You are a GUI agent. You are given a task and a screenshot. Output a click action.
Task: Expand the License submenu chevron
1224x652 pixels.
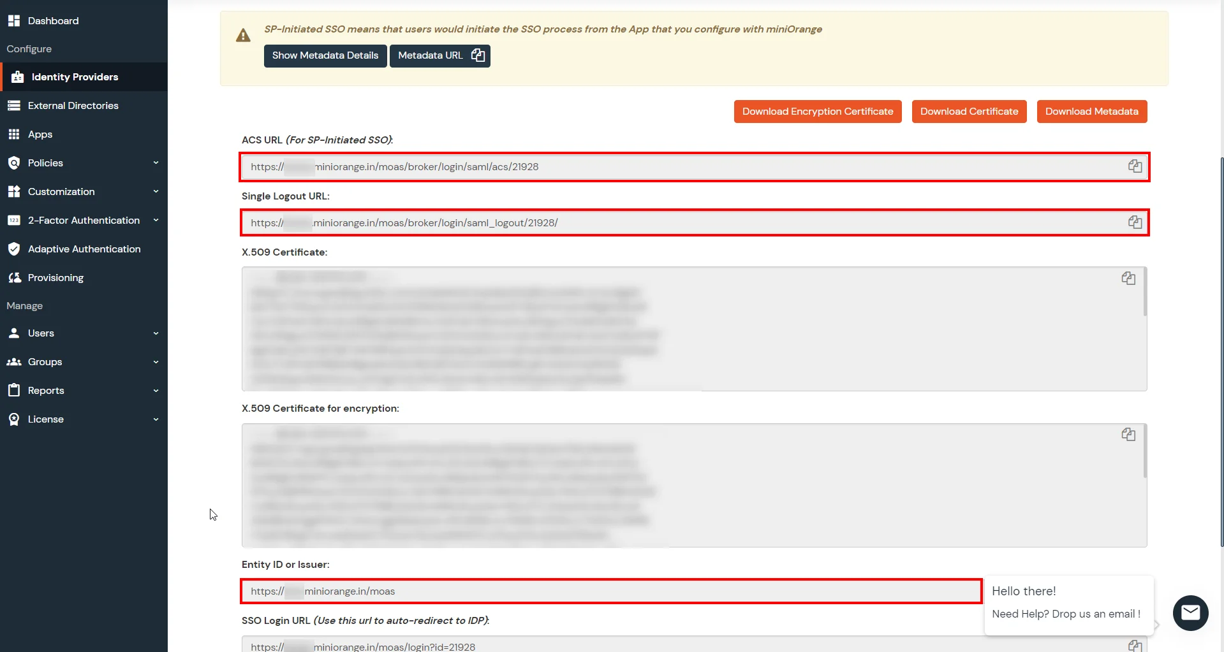tap(156, 419)
